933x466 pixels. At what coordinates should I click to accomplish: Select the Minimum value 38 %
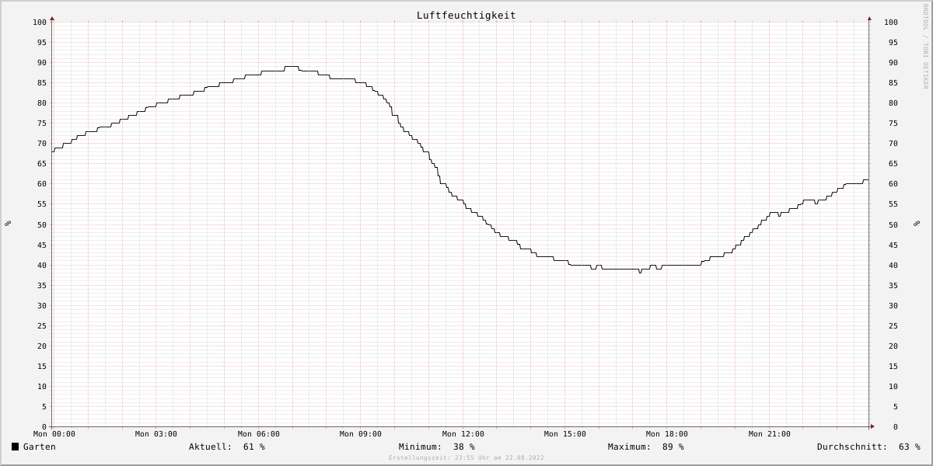click(464, 447)
